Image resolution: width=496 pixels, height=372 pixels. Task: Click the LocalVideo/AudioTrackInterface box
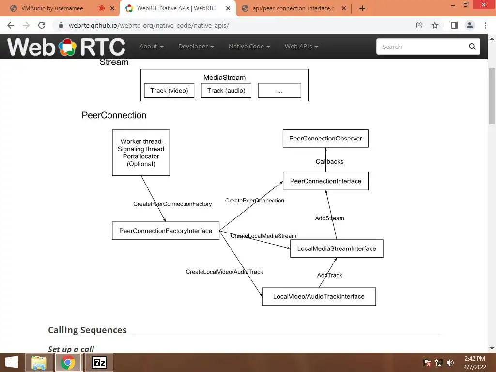pos(319,297)
